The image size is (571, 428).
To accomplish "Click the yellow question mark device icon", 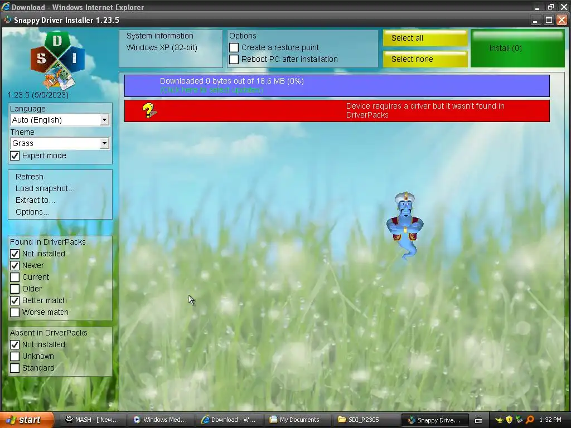I will tap(149, 111).
